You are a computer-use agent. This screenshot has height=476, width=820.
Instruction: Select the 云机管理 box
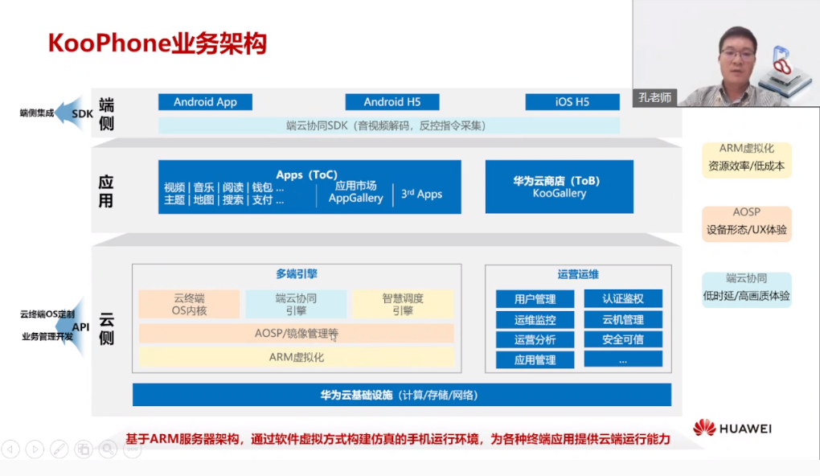[x=623, y=319]
